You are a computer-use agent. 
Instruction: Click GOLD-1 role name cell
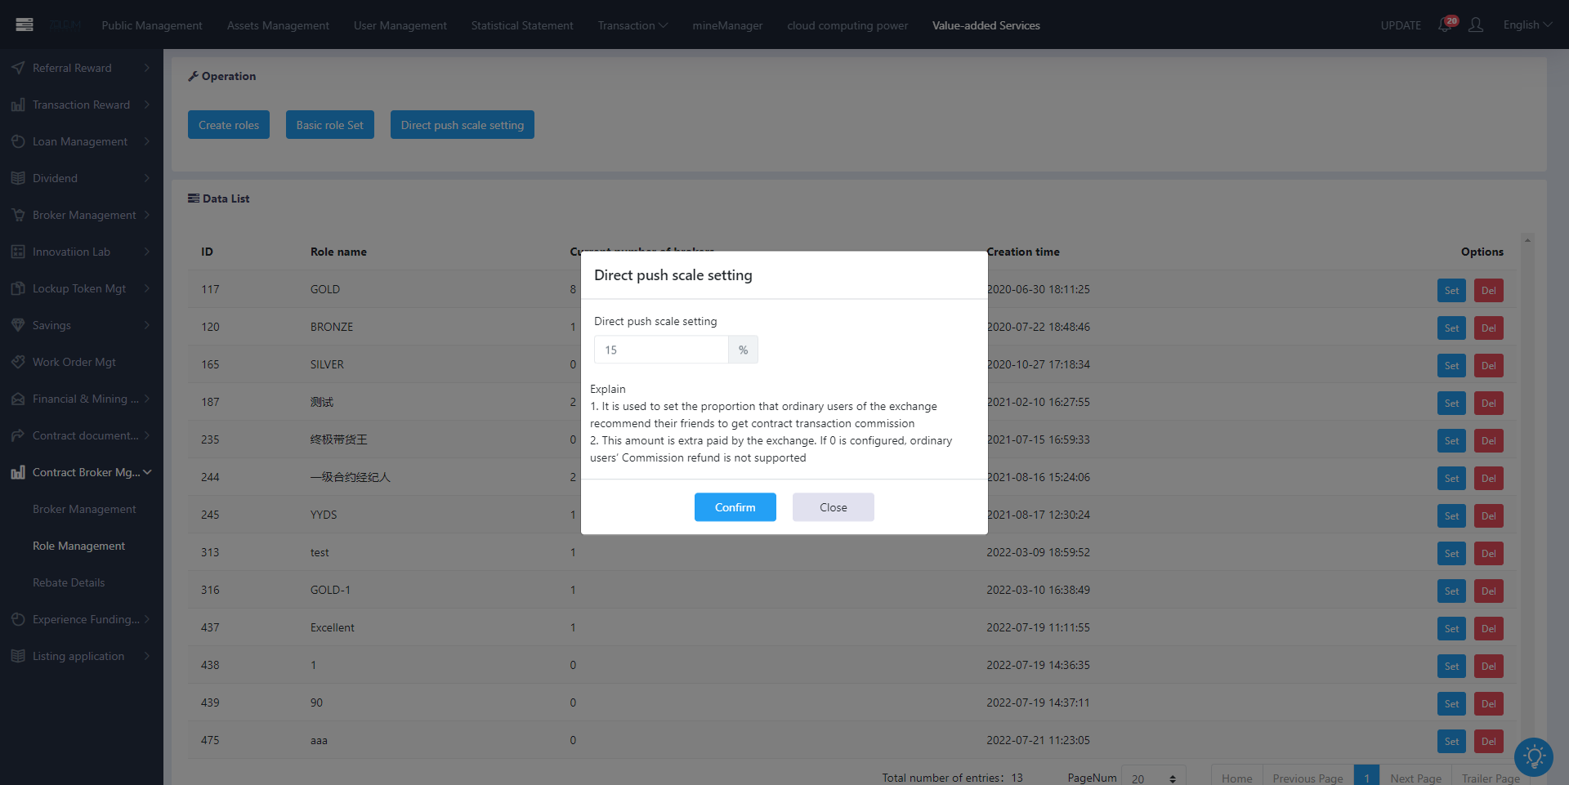tap(330, 590)
